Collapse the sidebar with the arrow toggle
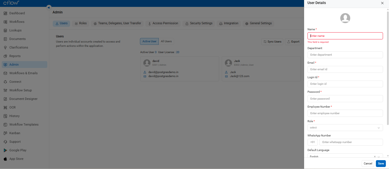 49,7
